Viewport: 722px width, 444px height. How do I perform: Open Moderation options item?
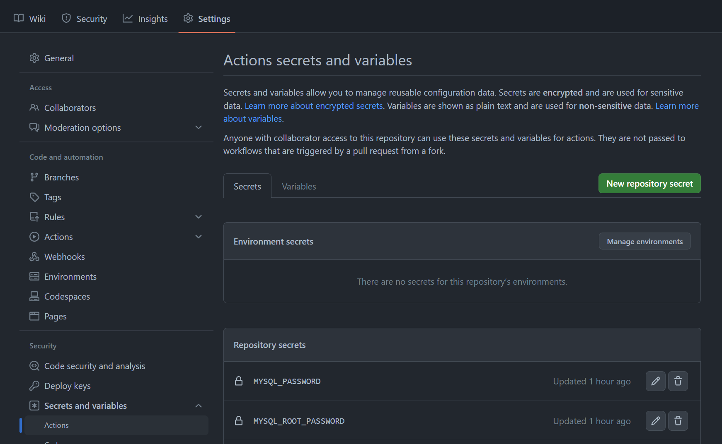116,128
